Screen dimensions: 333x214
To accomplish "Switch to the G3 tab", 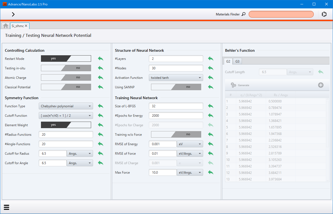I will click(237, 61).
